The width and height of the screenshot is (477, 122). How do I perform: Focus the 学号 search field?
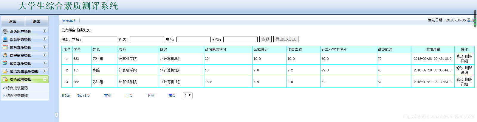point(100,39)
